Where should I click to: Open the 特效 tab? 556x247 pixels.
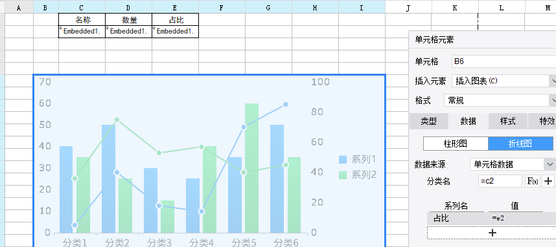coord(542,122)
